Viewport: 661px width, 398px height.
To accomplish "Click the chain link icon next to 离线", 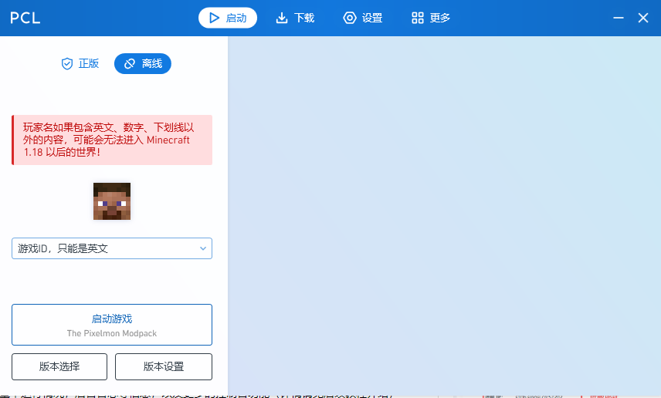I will point(130,64).
